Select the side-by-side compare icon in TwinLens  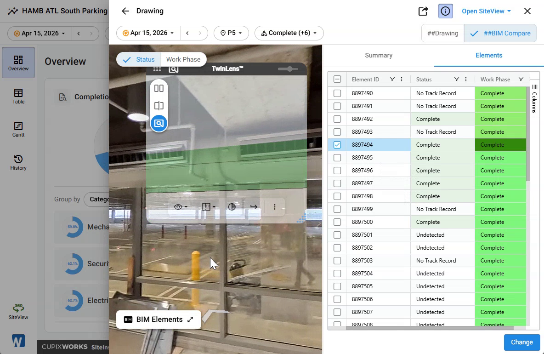click(159, 88)
